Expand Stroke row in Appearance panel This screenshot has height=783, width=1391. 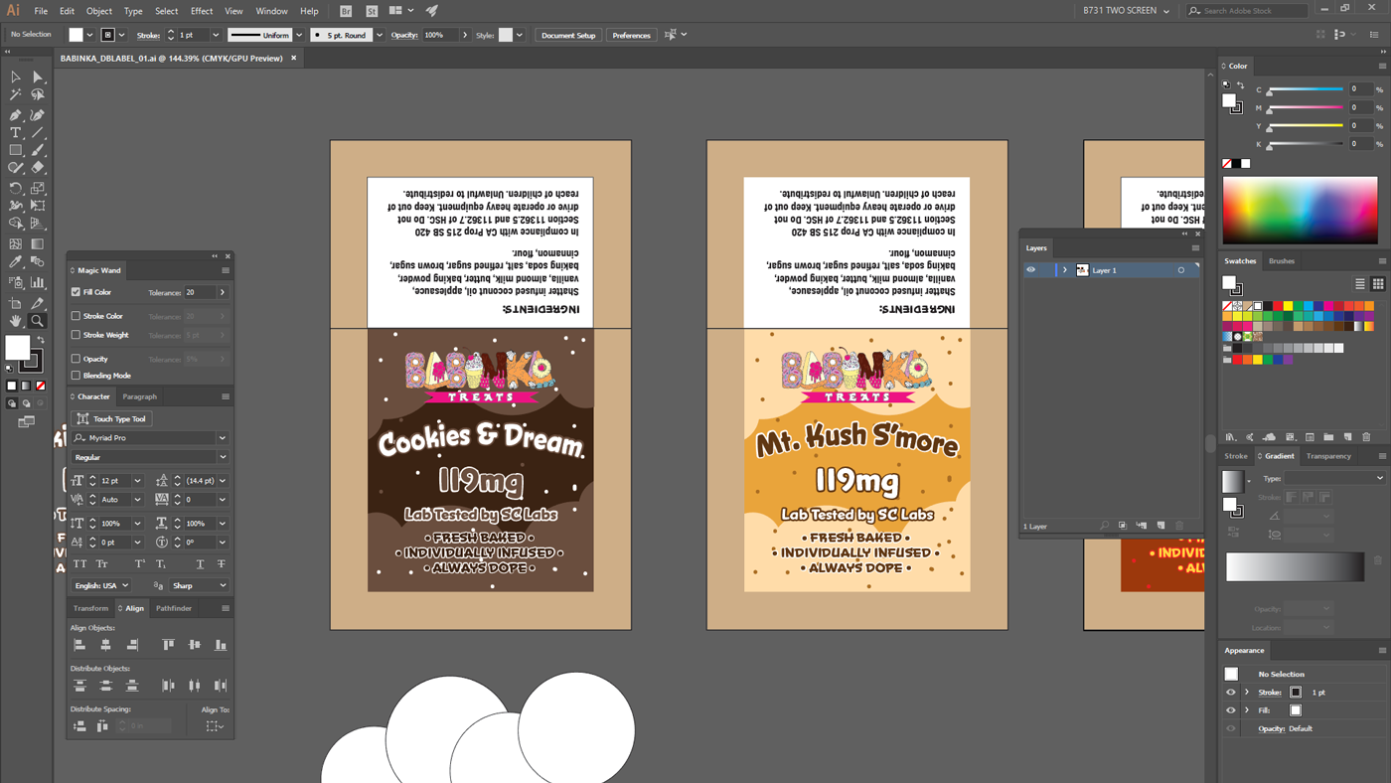(1247, 693)
